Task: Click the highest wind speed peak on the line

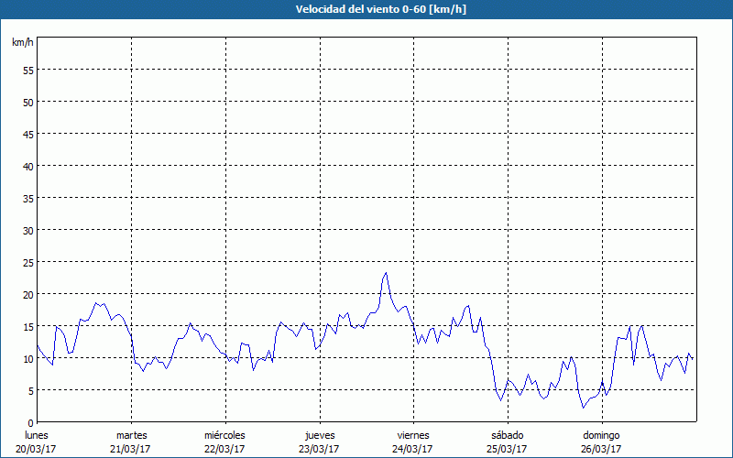Action: (386, 273)
